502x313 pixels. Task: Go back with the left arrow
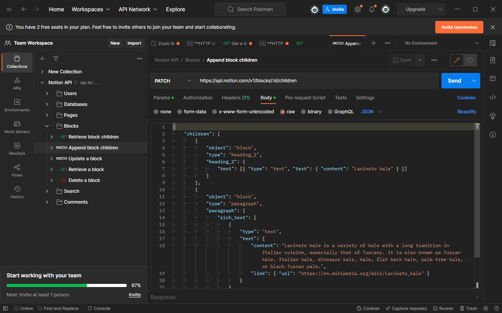pyautogui.click(x=24, y=9)
